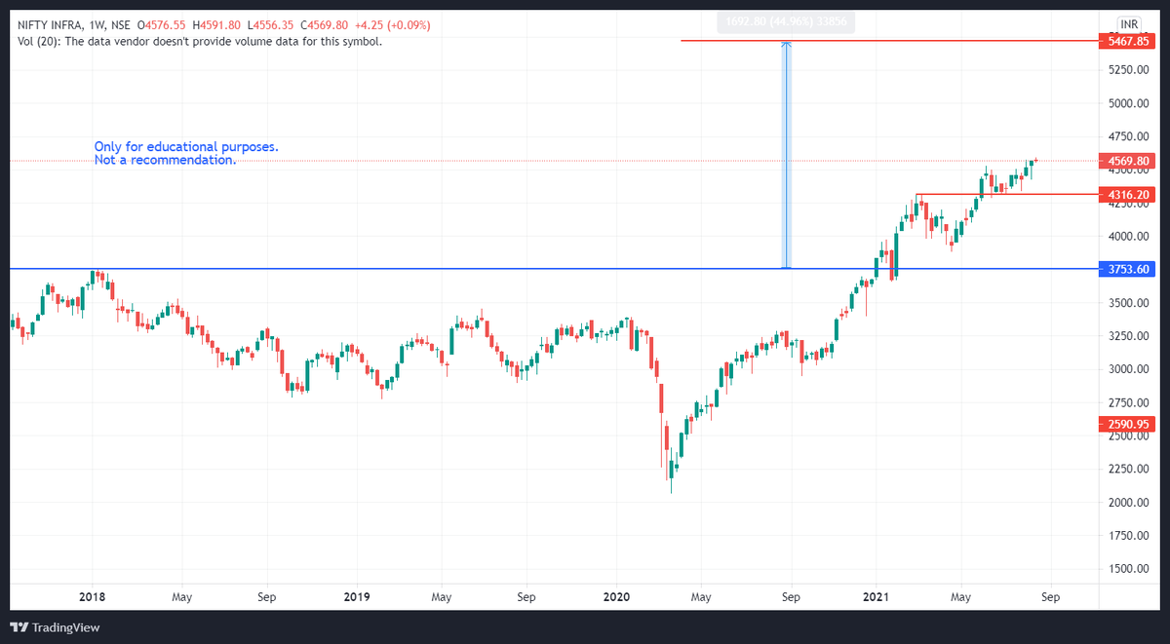Click the 5467.85 red price label
1170x644 pixels.
(x=1125, y=41)
